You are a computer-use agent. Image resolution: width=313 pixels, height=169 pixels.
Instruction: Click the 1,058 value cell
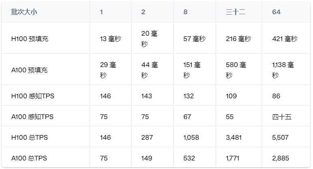192,137
